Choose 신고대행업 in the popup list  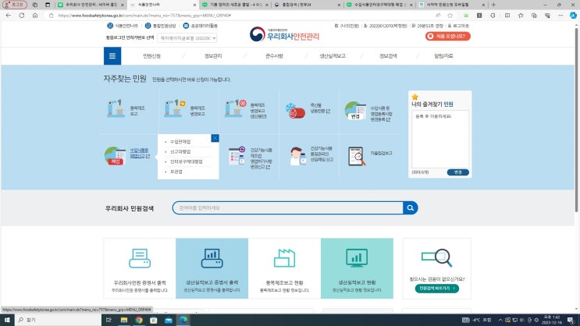[180, 151]
